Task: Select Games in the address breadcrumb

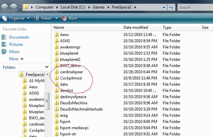Action: click(x=99, y=7)
